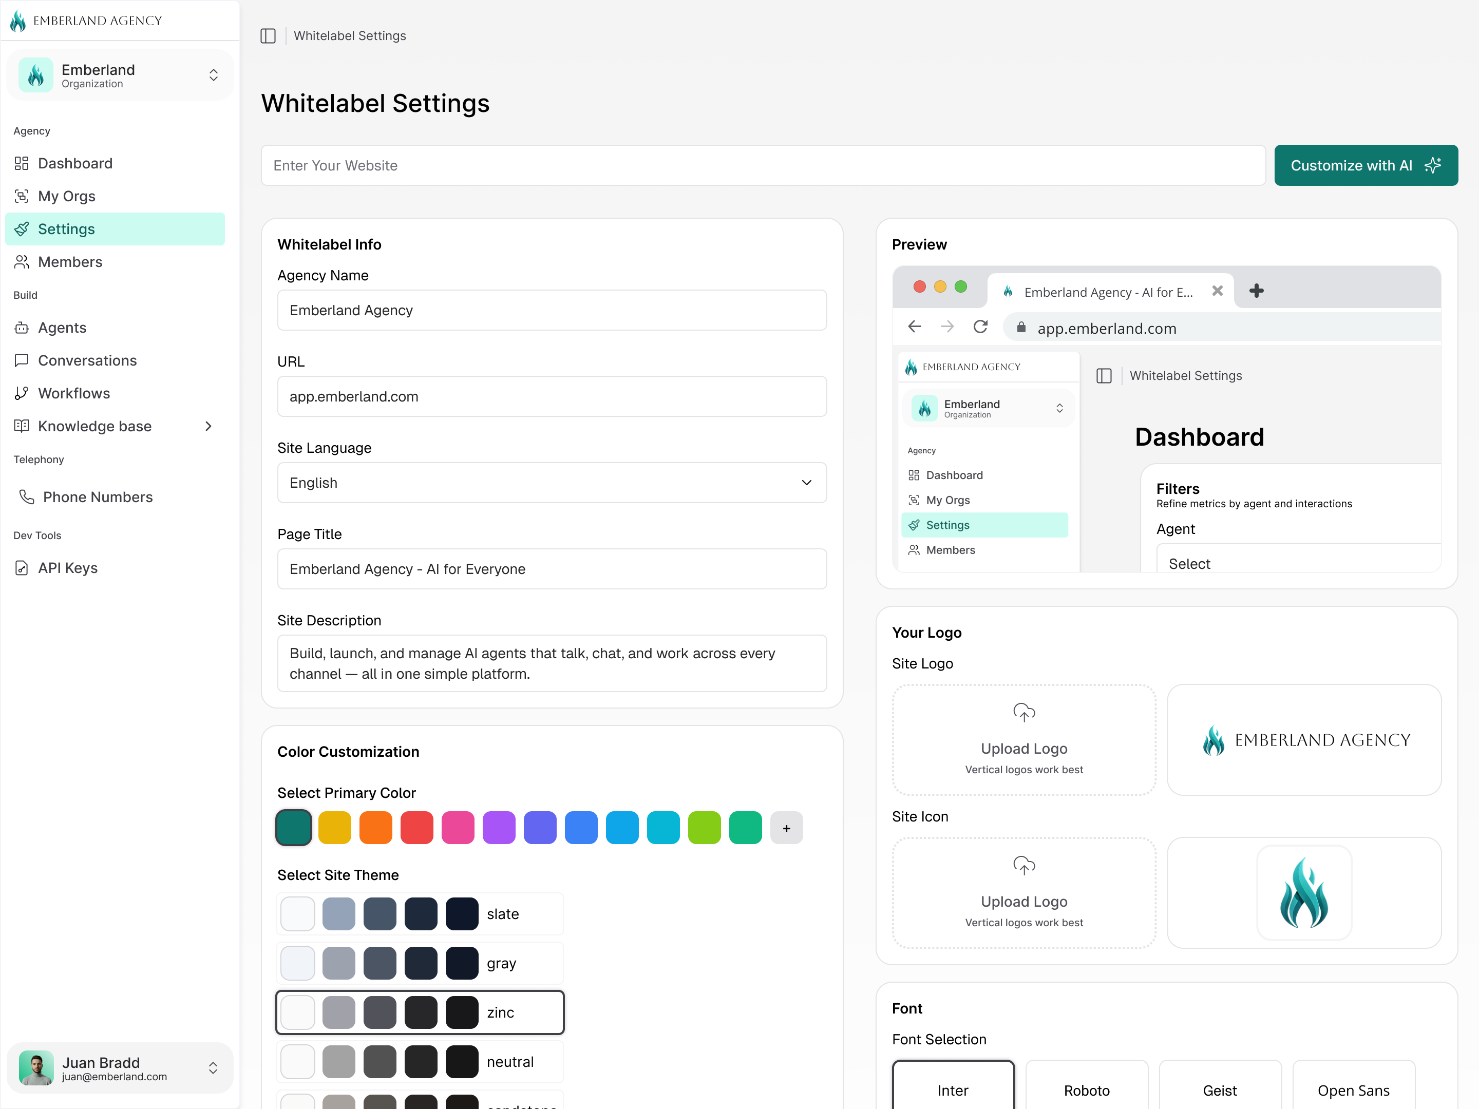The height and width of the screenshot is (1109, 1479).
Task: Collapse the sidebar using the panel icon
Action: pos(268,35)
